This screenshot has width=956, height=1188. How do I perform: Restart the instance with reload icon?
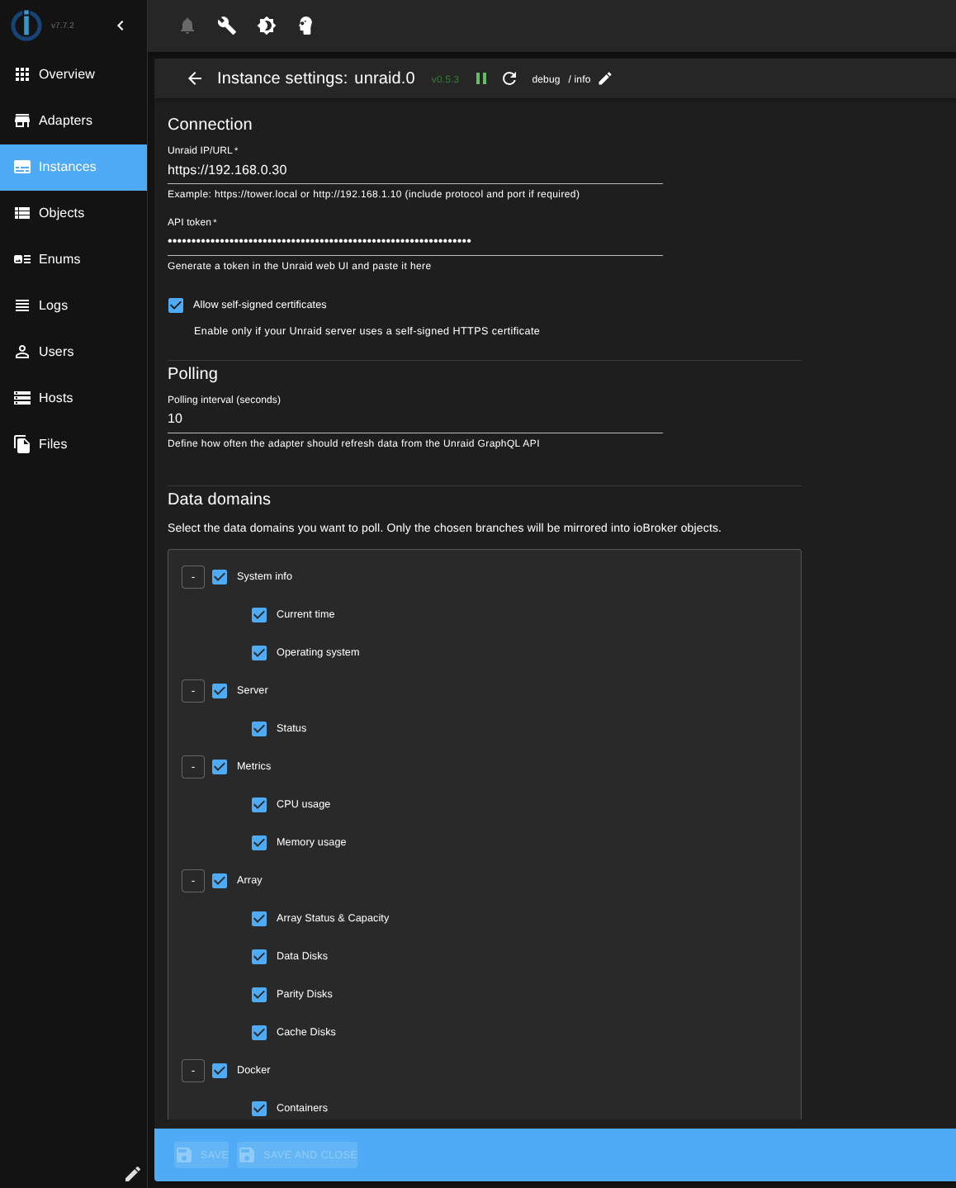click(509, 78)
